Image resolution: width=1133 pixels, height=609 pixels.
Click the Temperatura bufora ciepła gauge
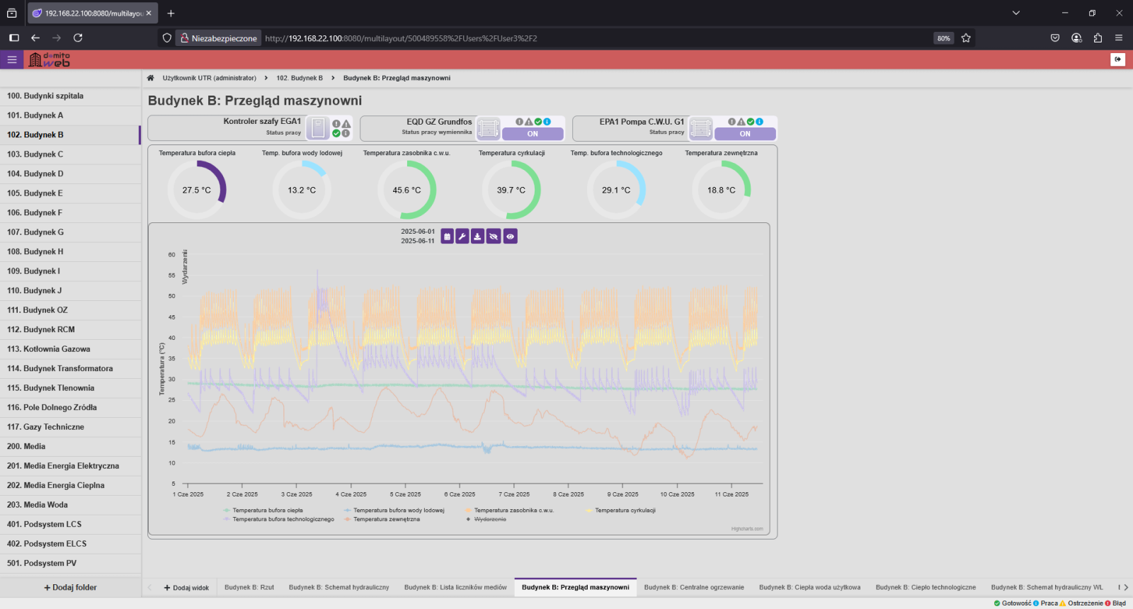point(197,190)
